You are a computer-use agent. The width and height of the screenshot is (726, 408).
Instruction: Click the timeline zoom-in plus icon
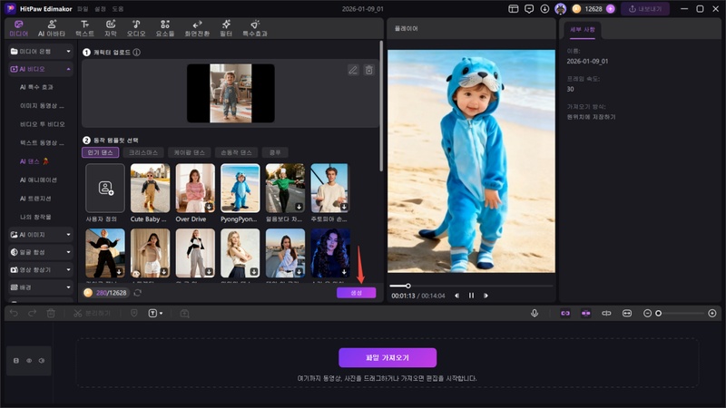712,313
